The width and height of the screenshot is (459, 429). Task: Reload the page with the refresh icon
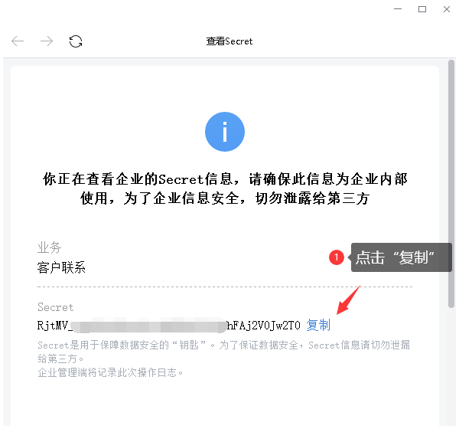[76, 41]
